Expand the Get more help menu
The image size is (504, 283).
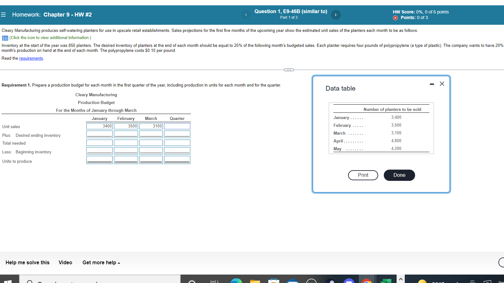point(101,263)
